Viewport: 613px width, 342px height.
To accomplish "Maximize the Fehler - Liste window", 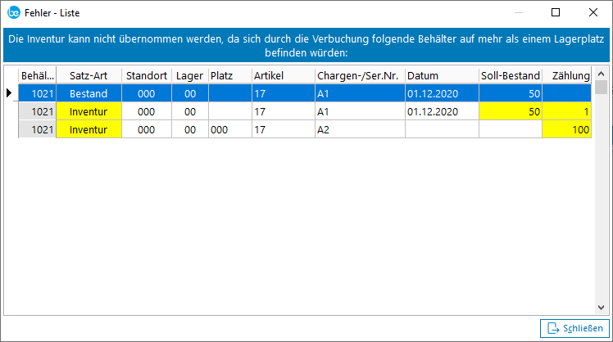I will pyautogui.click(x=556, y=13).
